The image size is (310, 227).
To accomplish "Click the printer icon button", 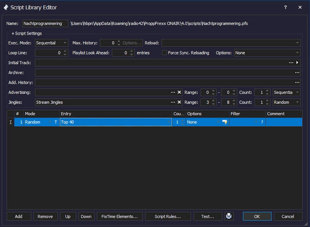I will 229,216.
